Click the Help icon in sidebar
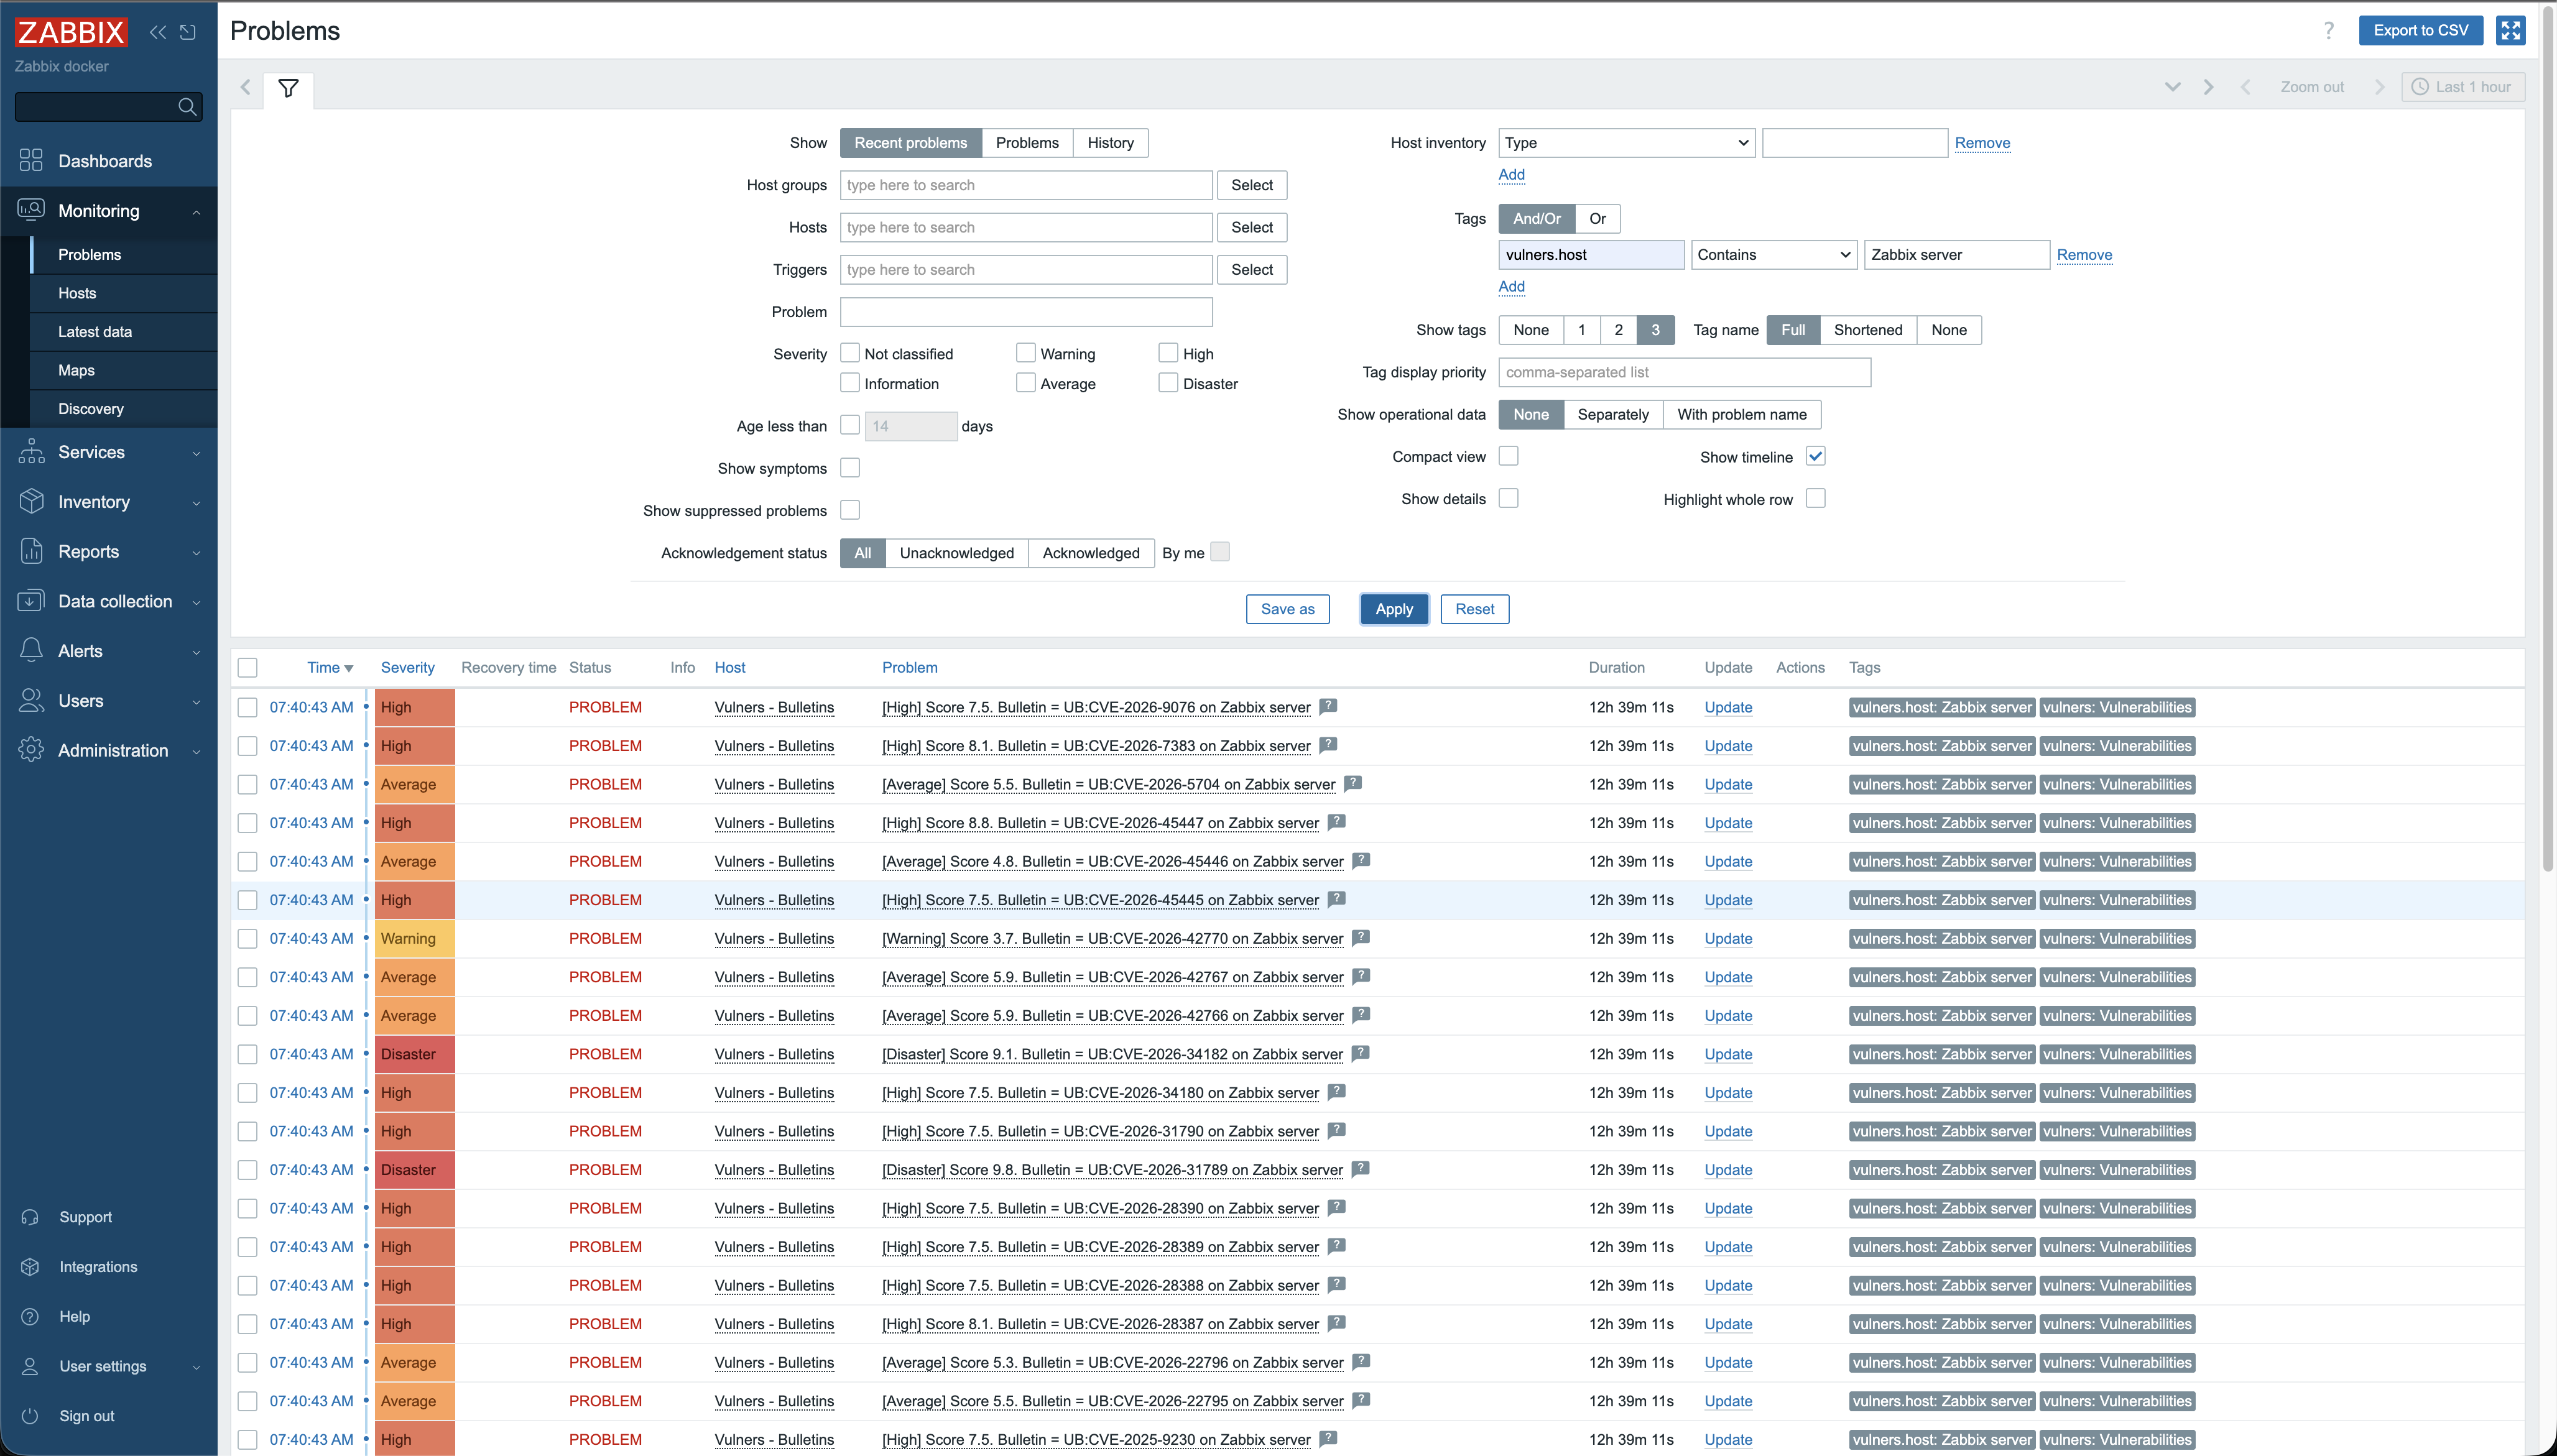 [30, 1316]
